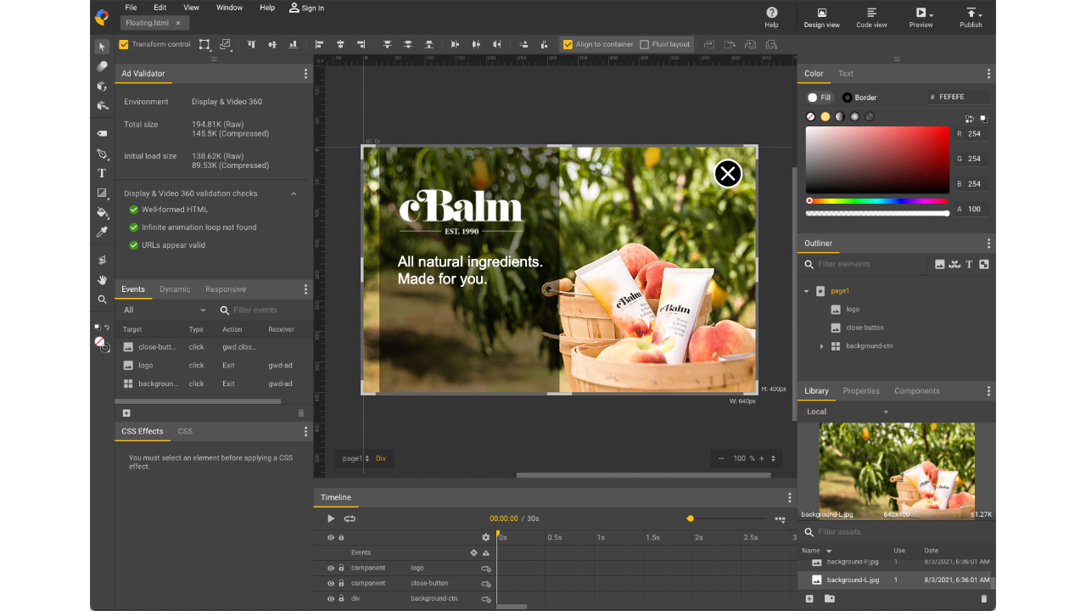Select the Pen tool
This screenshot has width=1086, height=611.
tap(102, 154)
